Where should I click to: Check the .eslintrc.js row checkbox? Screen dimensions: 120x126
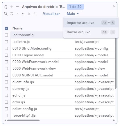pyautogui.click(x=6, y=42)
